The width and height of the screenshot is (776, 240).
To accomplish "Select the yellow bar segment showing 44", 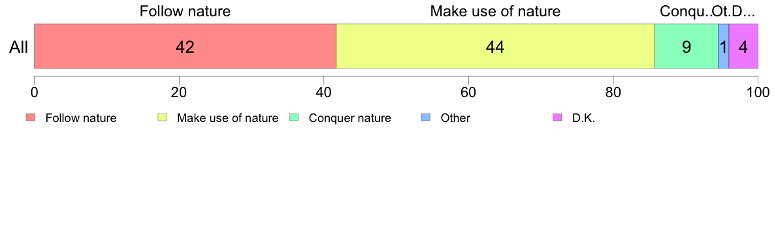I will (x=495, y=46).
